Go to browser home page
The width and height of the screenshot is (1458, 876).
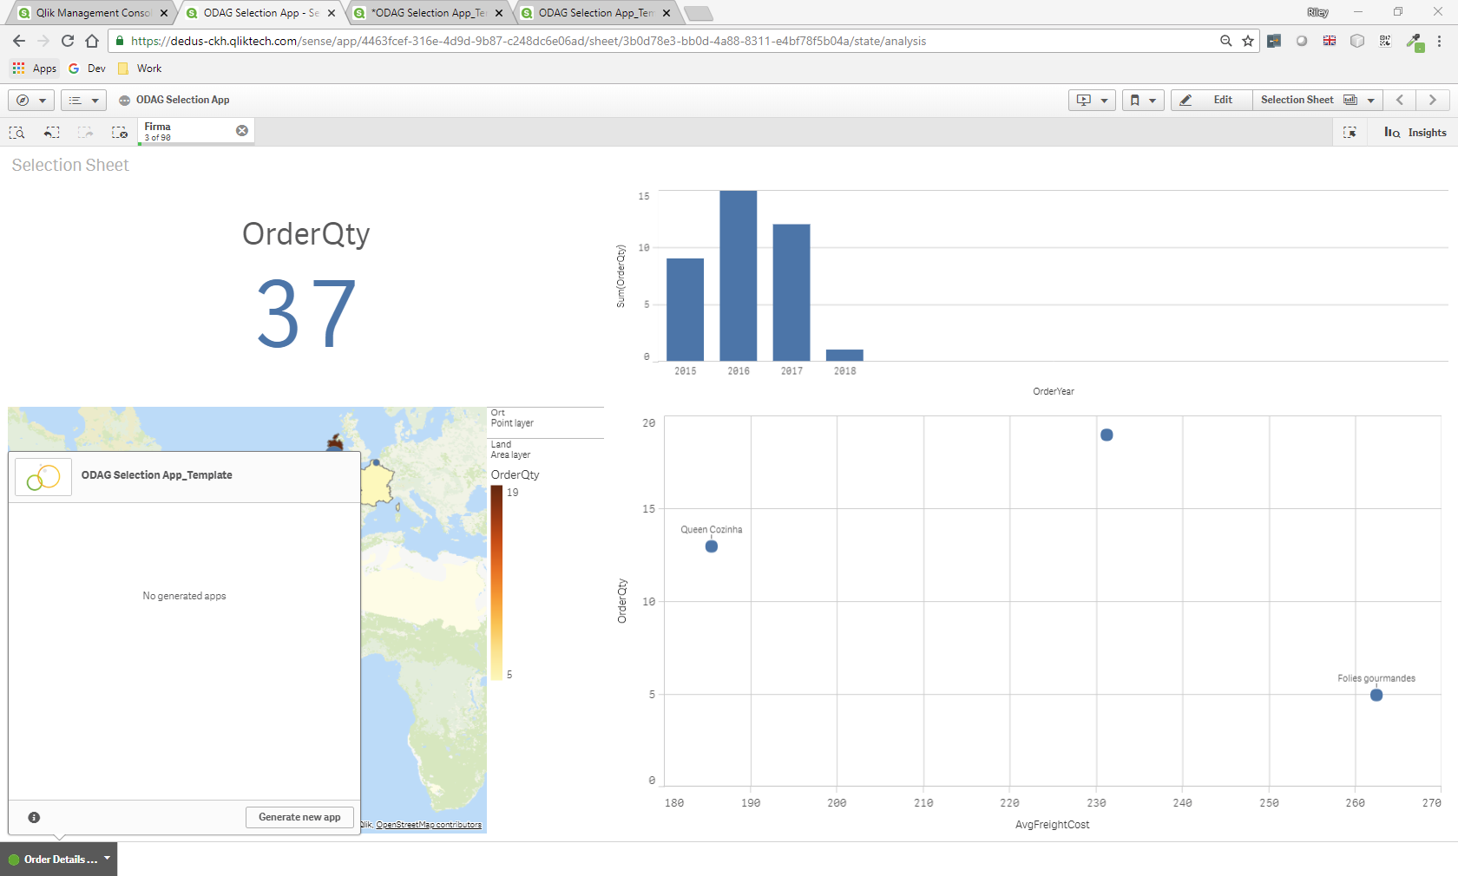click(x=92, y=41)
